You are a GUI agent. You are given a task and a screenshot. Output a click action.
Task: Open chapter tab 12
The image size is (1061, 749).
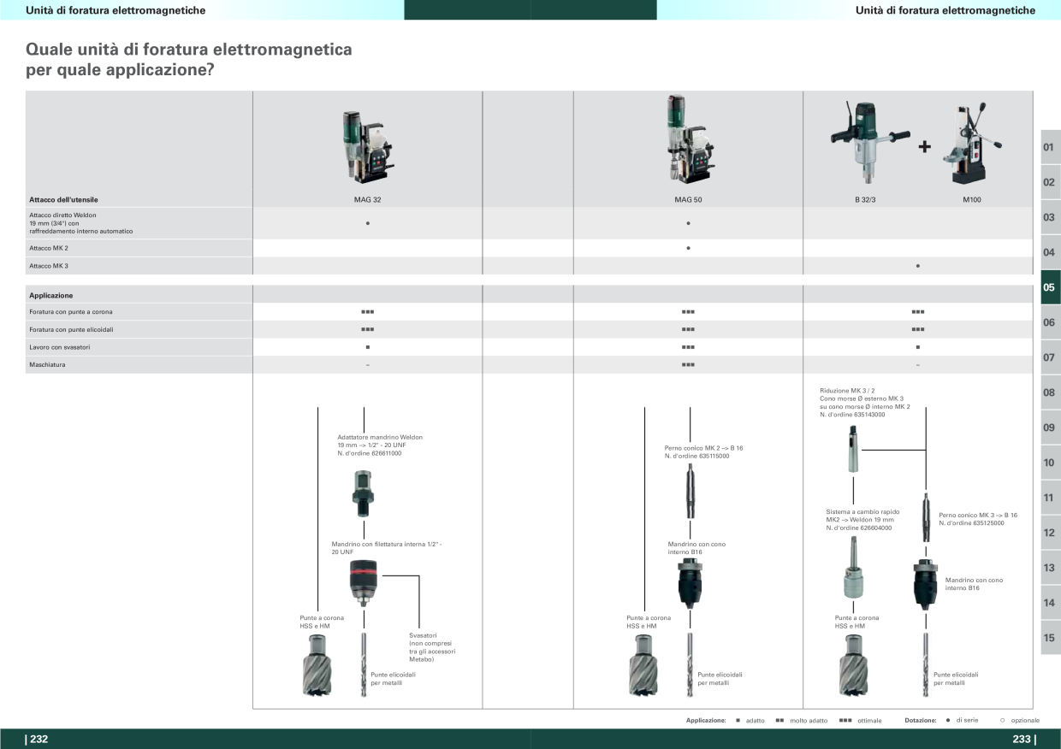1050,533
